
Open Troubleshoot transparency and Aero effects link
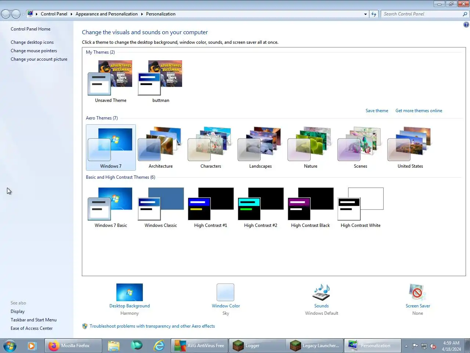click(x=152, y=326)
